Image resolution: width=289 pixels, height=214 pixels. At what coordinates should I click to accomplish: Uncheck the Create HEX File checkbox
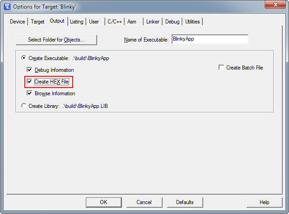pos(29,81)
